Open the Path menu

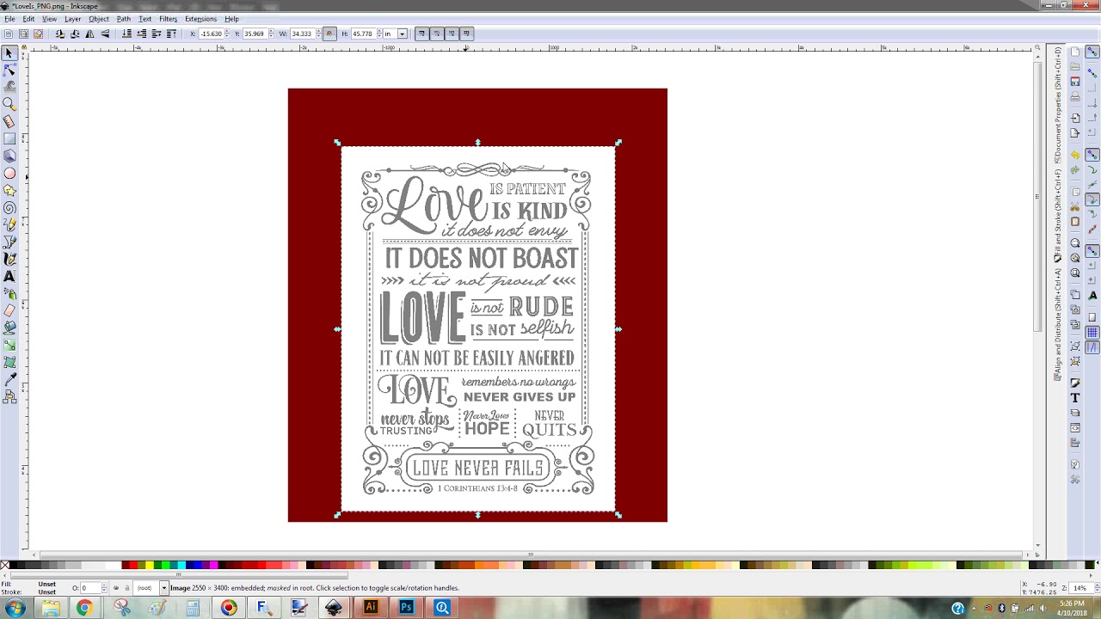[124, 19]
